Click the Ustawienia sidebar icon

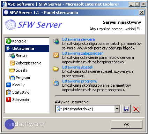pyautogui.click(x=9, y=48)
